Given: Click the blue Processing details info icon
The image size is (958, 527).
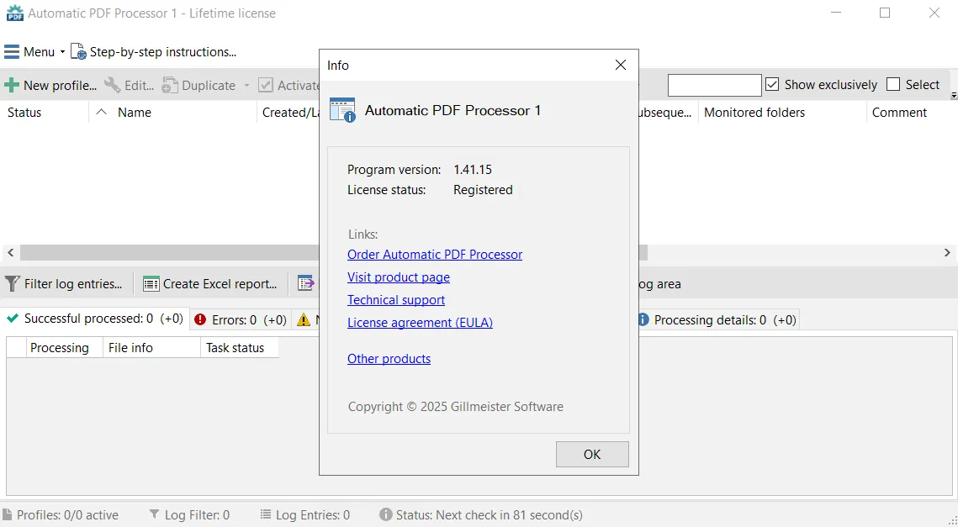Looking at the screenshot, I should pyautogui.click(x=643, y=319).
